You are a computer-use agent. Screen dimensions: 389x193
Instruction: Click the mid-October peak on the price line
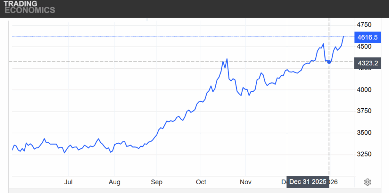pos(227,59)
